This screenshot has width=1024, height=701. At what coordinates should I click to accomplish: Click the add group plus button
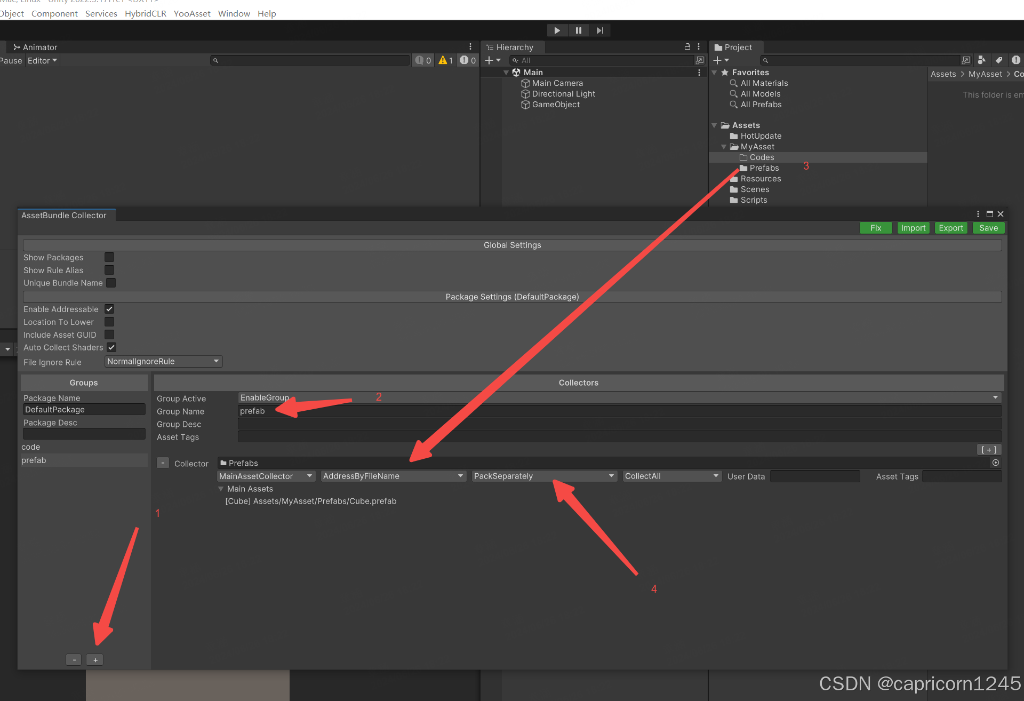click(x=95, y=660)
